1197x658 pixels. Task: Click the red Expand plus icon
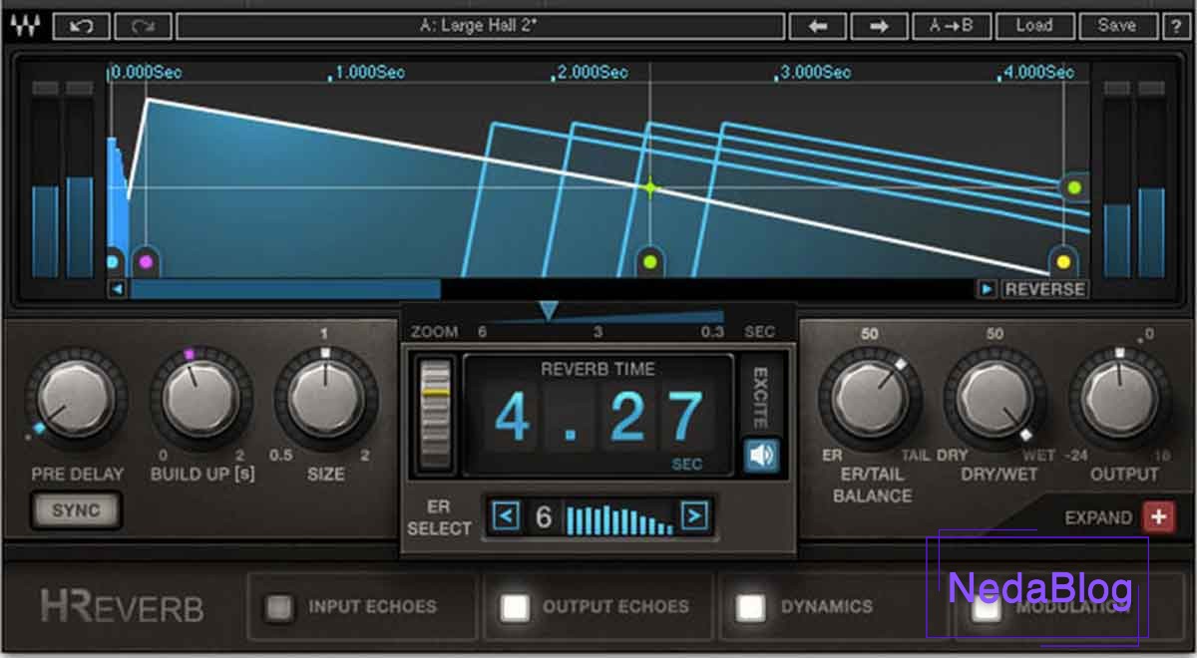coord(1158,517)
